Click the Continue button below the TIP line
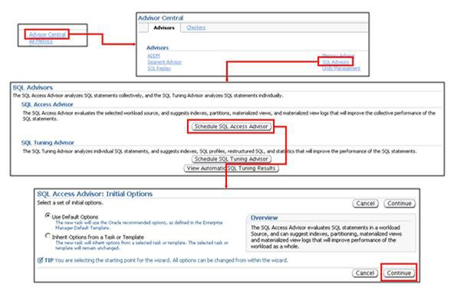Screen dimensions: 457x291 (399, 273)
